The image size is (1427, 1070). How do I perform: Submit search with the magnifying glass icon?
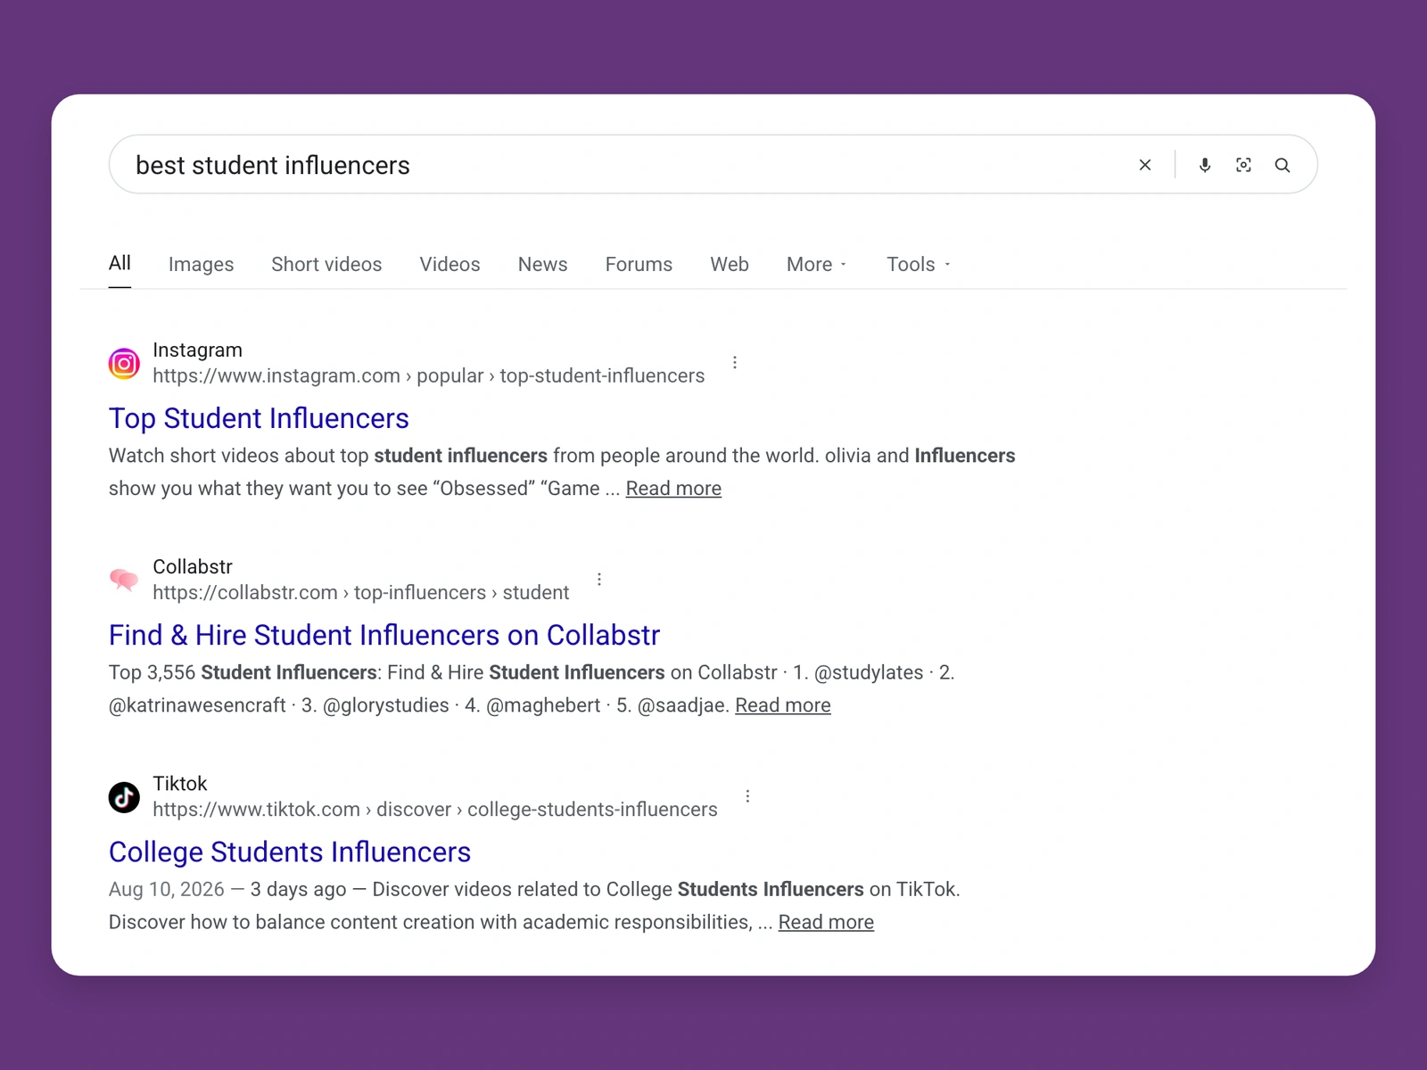point(1283,165)
